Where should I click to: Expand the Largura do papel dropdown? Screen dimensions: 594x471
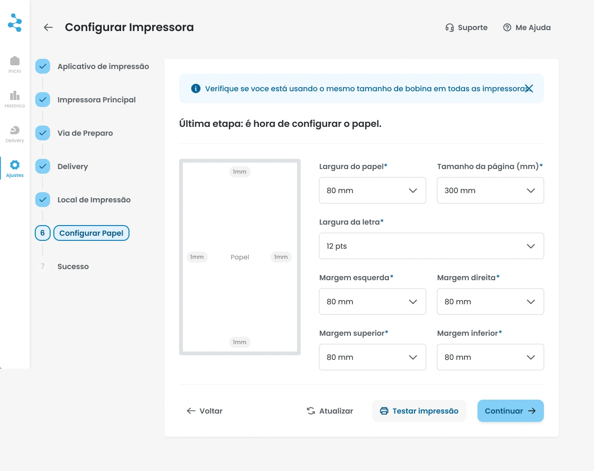[x=372, y=190]
